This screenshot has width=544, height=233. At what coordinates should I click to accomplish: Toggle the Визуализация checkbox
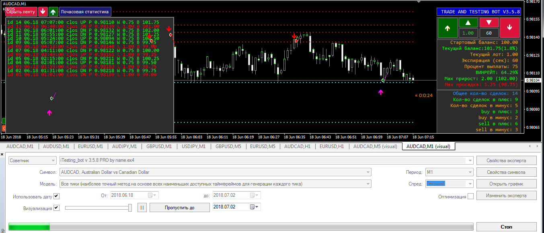[56, 208]
